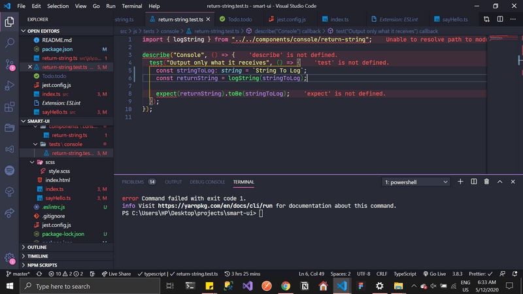Screen dimensions: 523x294
Task: Open the Spotify panel in activity bar
Action: [x=9, y=171]
